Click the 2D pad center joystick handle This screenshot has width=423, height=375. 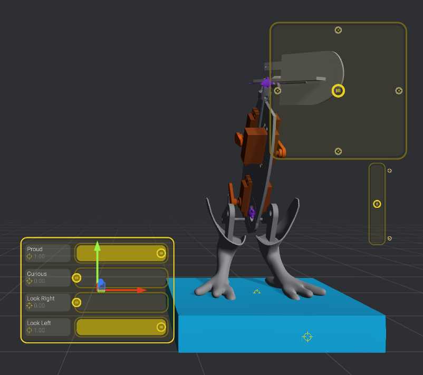pos(338,91)
